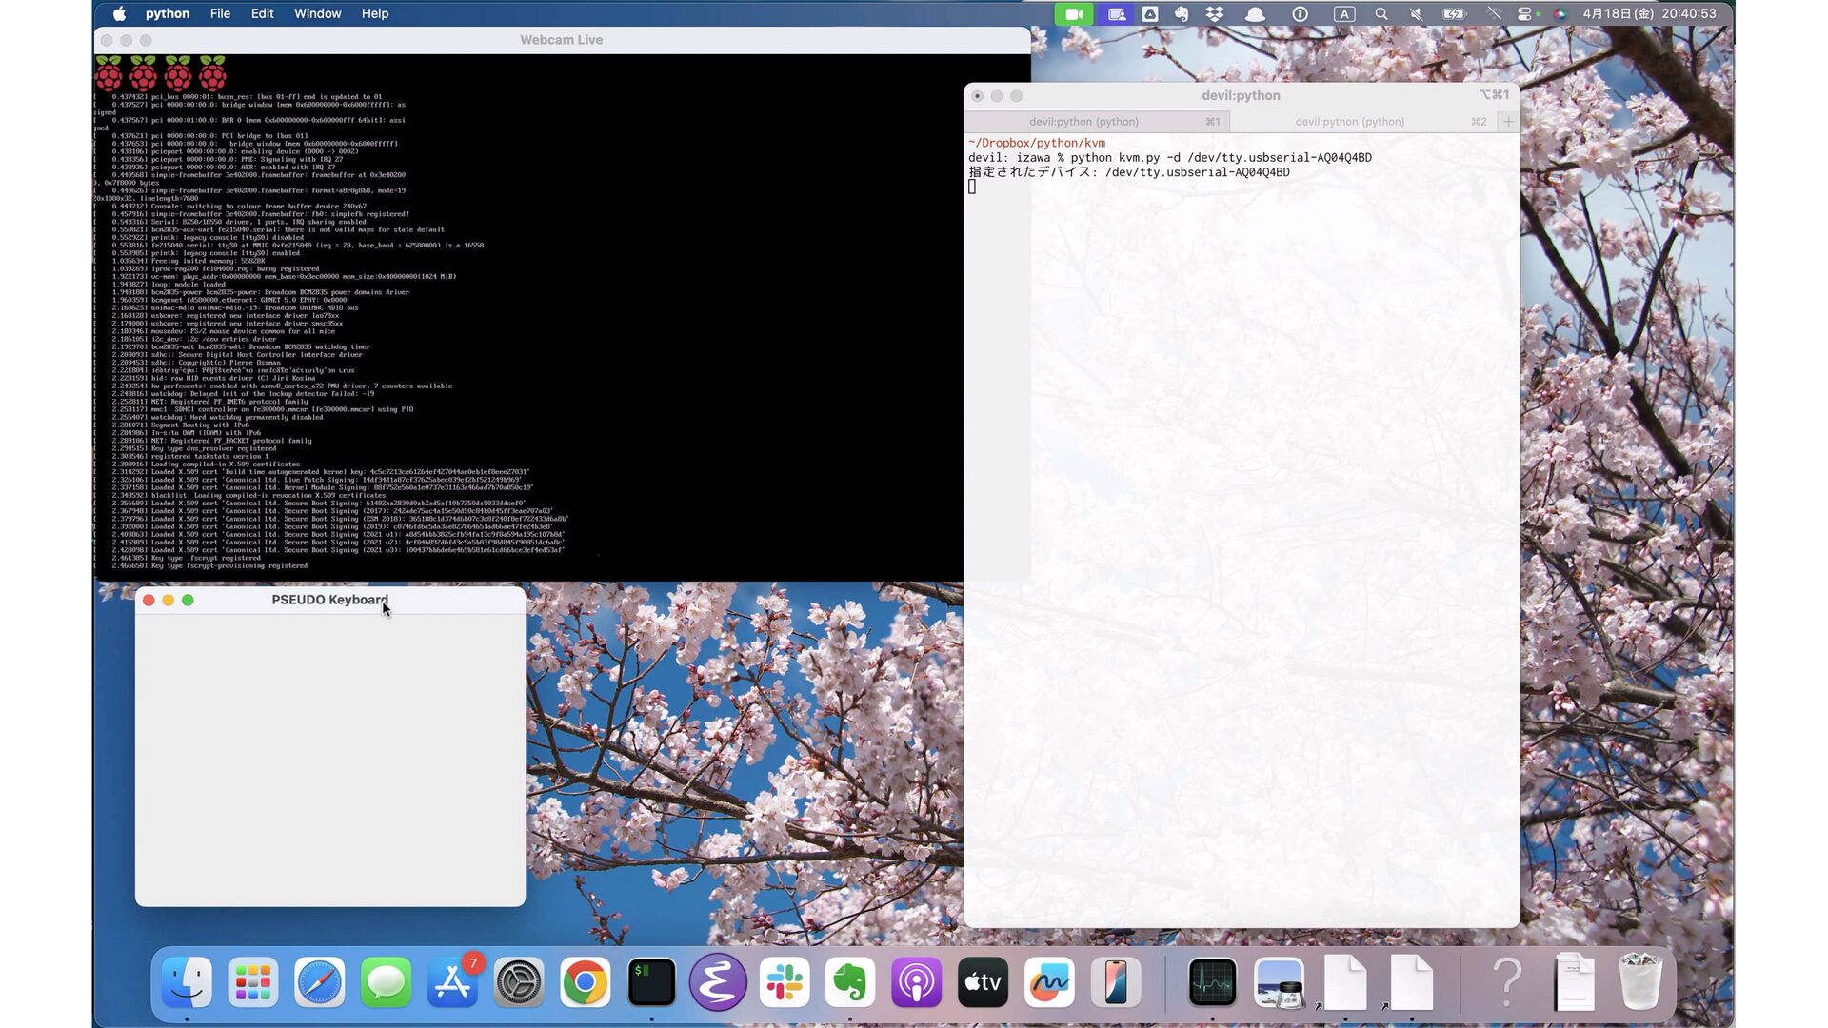This screenshot has width=1828, height=1028.
Task: Add a new terminal tab with plus button
Action: click(1508, 122)
